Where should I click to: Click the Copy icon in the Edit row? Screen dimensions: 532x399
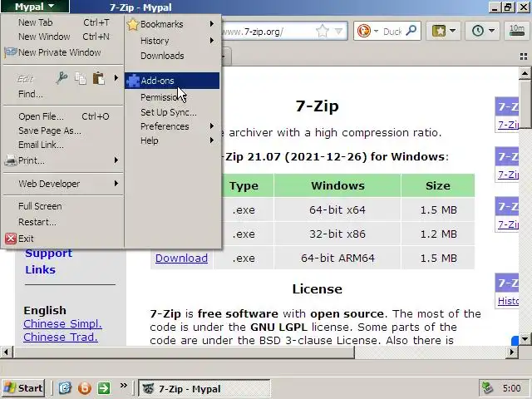81,78
